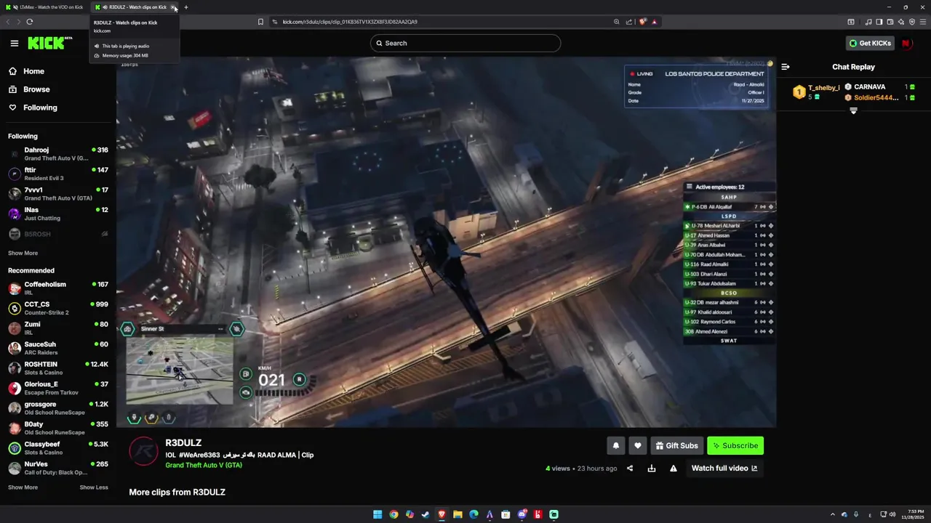
Task: Open 7vvv1's followed channel
Action: pyautogui.click(x=58, y=194)
